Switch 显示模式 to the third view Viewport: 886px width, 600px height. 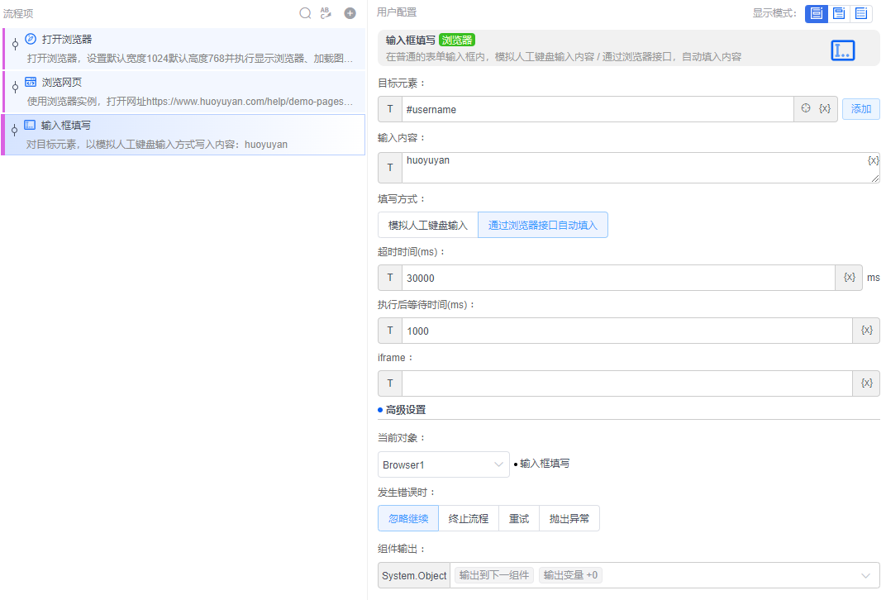[860, 13]
